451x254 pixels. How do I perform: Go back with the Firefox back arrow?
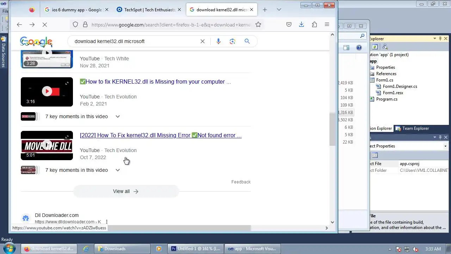click(x=19, y=24)
